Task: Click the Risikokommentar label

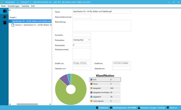Action: (62, 50)
